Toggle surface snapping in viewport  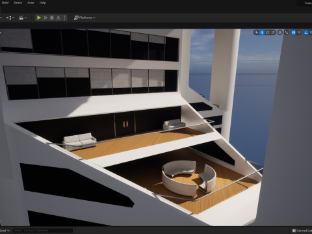click(287, 32)
